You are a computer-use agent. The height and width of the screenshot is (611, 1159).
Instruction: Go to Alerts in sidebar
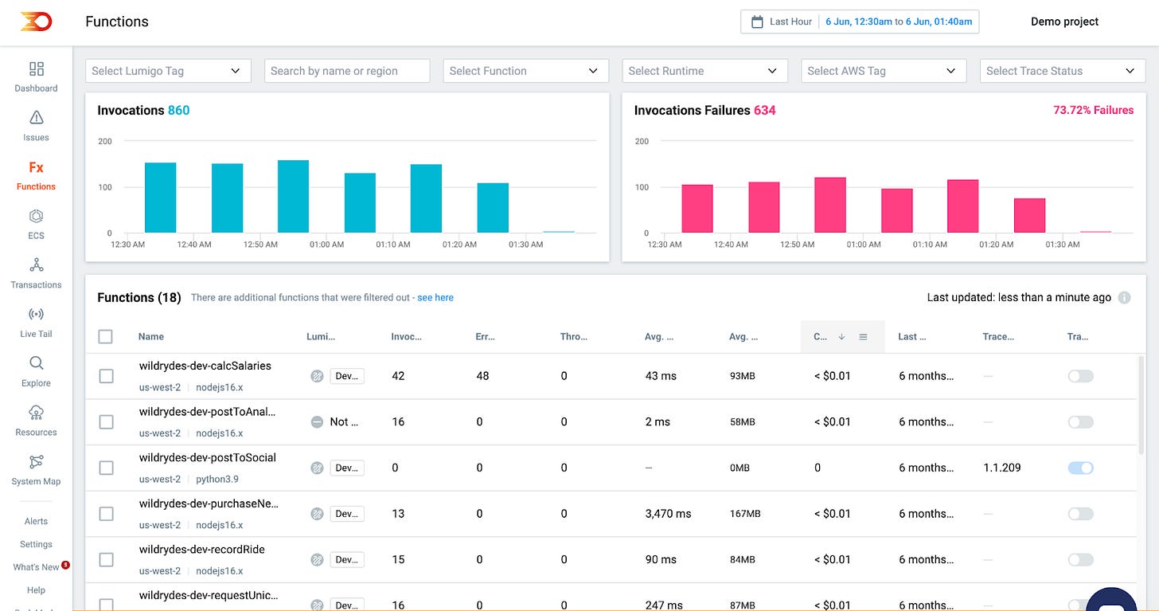(x=36, y=521)
